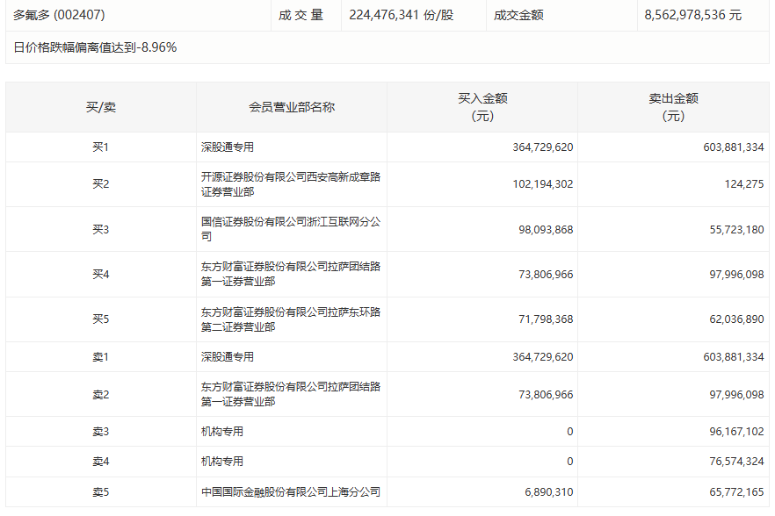
Task: Select the 102,194,302 buy amount cell
Action: click(542, 184)
